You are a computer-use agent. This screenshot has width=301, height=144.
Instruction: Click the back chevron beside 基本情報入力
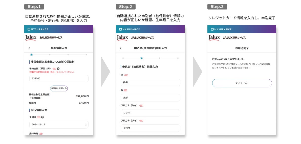(x=29, y=48)
